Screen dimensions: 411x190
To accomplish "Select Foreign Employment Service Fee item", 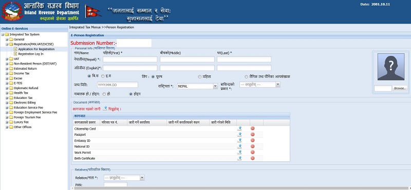I will pyautogui.click(x=35, y=112).
